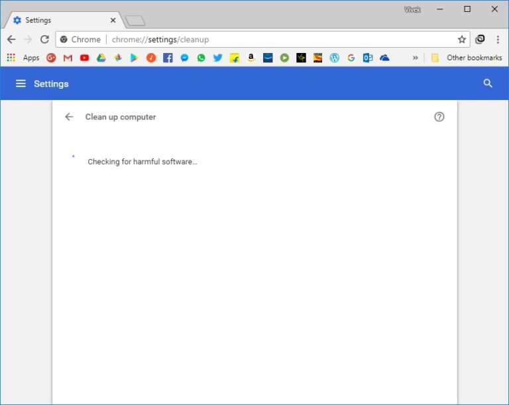Screen dimensions: 509x405
Task: Open the OneDrive bookmark
Action: [x=384, y=58]
